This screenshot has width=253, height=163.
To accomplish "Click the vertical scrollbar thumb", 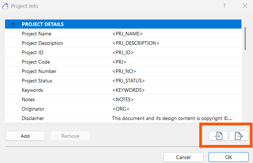I will 245,39.
